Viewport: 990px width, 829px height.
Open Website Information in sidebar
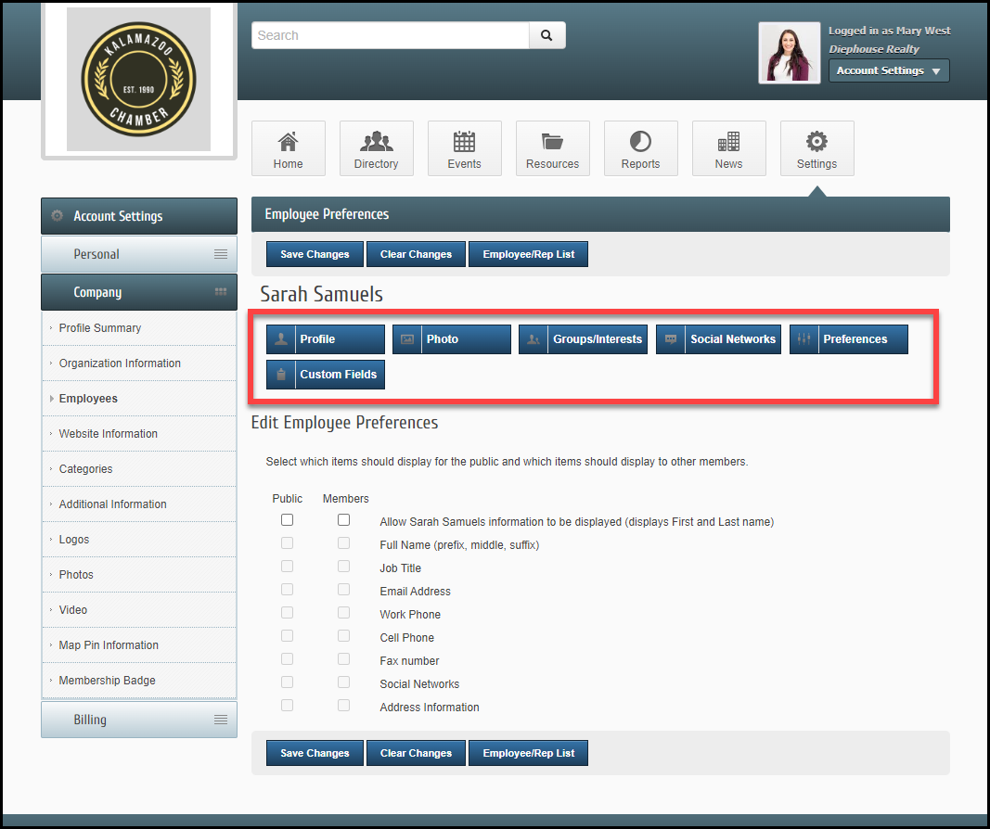click(x=109, y=434)
